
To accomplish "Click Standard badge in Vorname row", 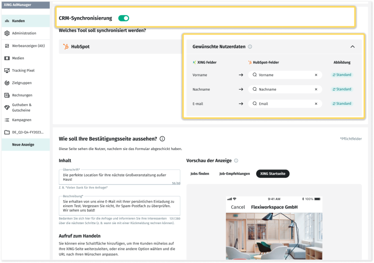I will point(342,75).
